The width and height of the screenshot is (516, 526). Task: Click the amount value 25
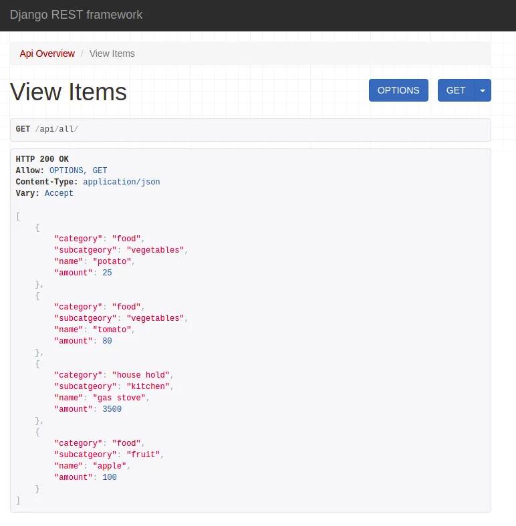[x=107, y=273]
